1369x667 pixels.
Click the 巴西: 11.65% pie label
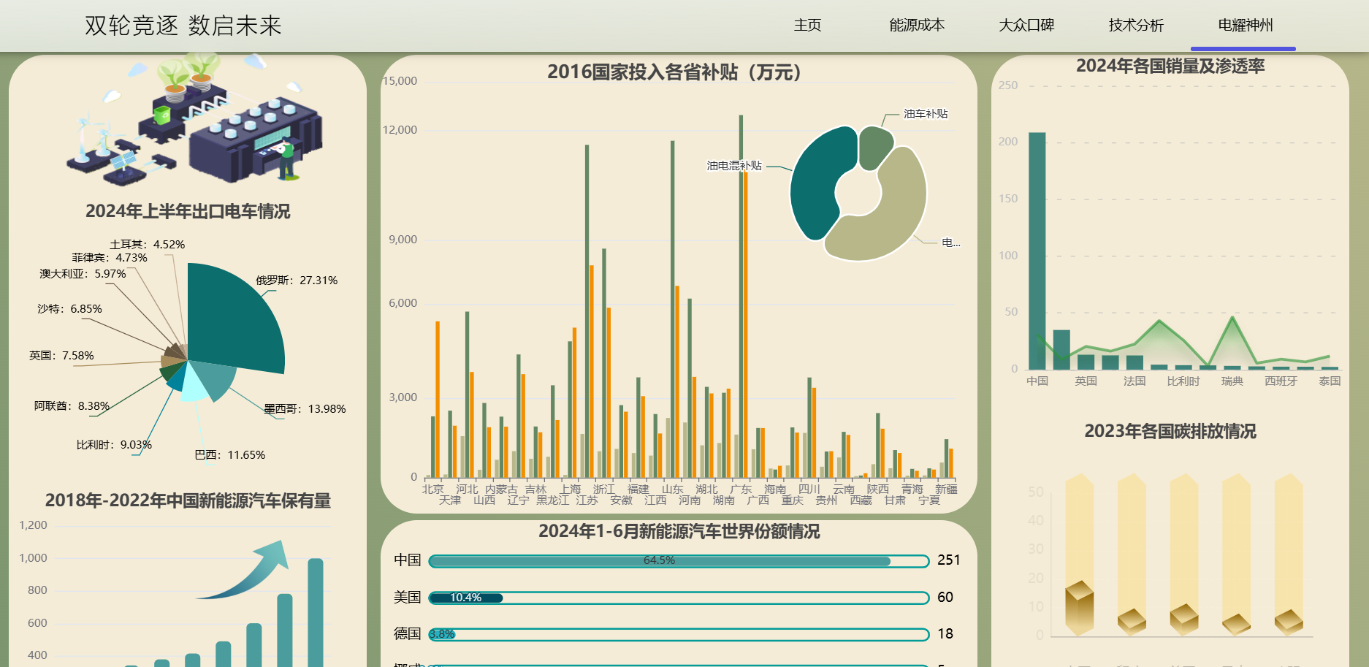[230, 455]
